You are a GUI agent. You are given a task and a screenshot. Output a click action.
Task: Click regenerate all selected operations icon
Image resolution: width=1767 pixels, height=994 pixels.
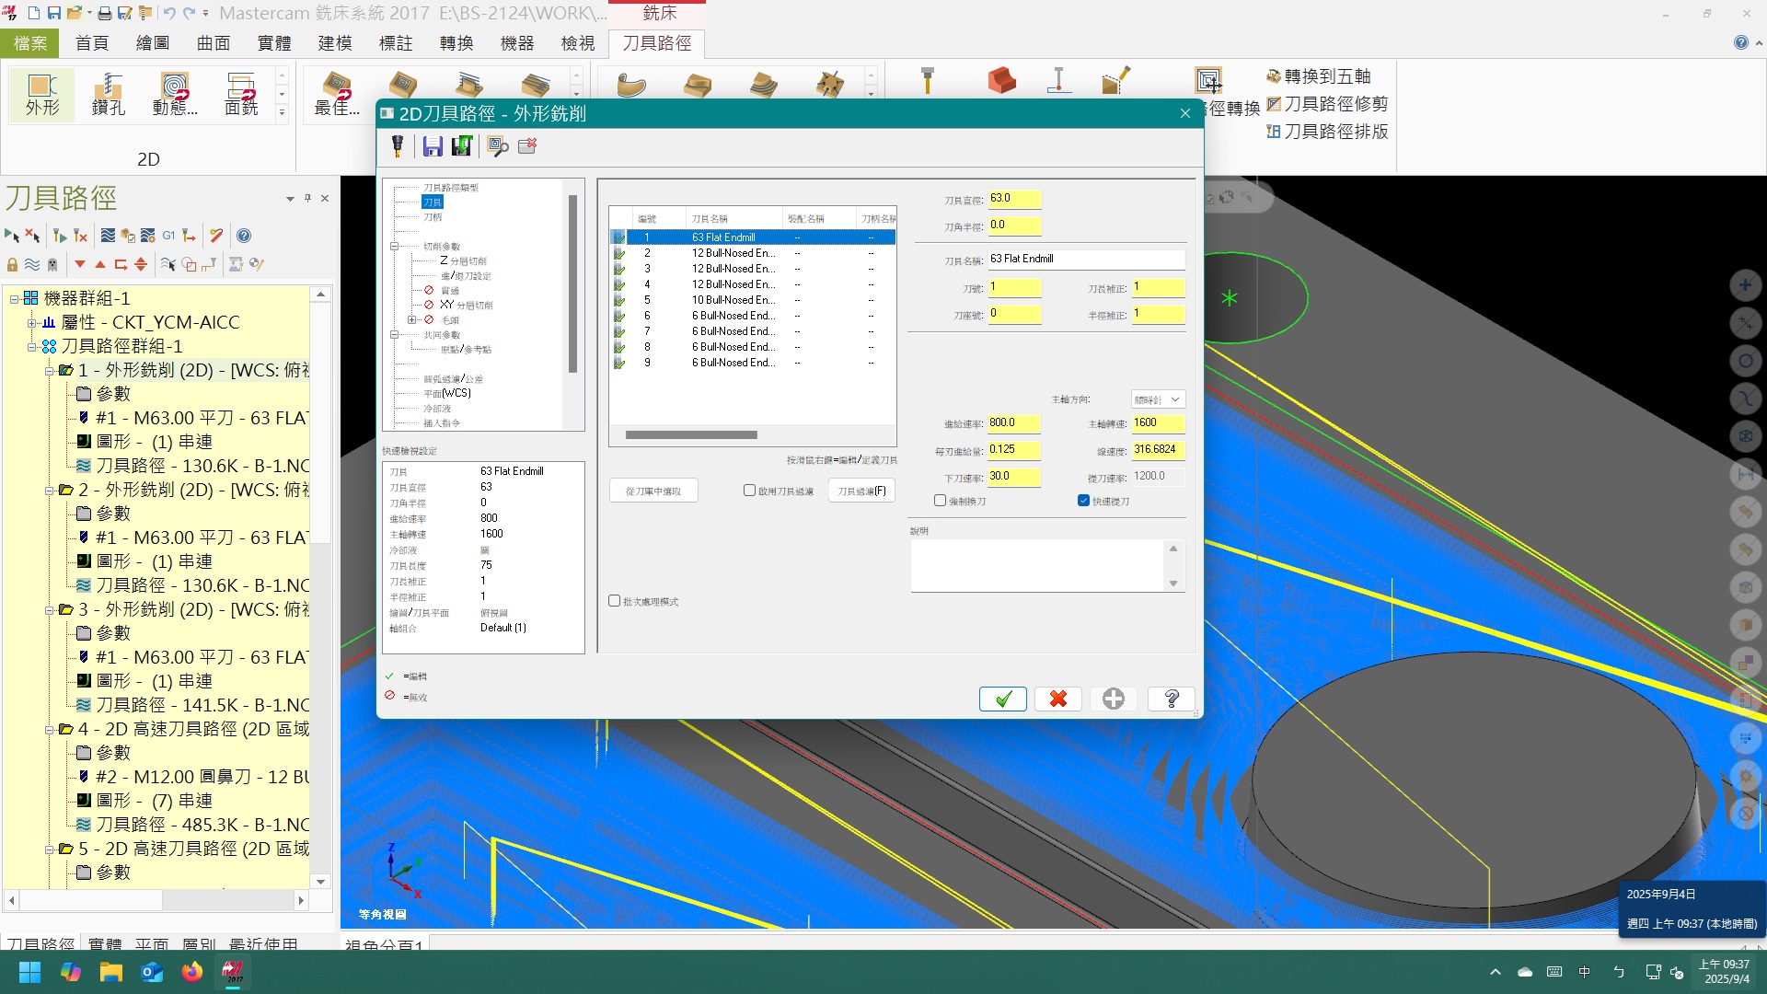coord(61,236)
